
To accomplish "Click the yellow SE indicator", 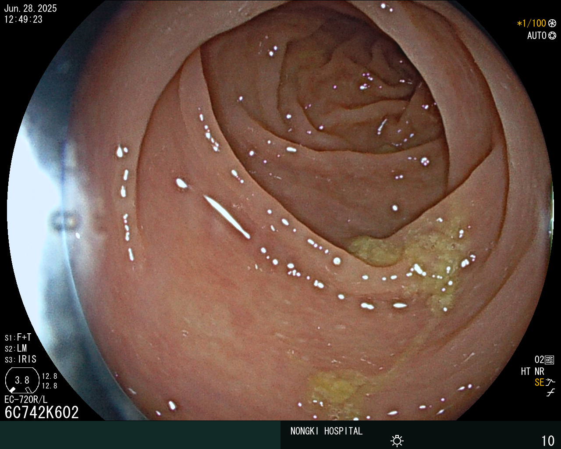I will tap(539, 382).
